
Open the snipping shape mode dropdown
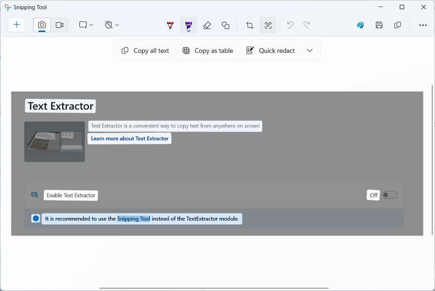(x=86, y=25)
